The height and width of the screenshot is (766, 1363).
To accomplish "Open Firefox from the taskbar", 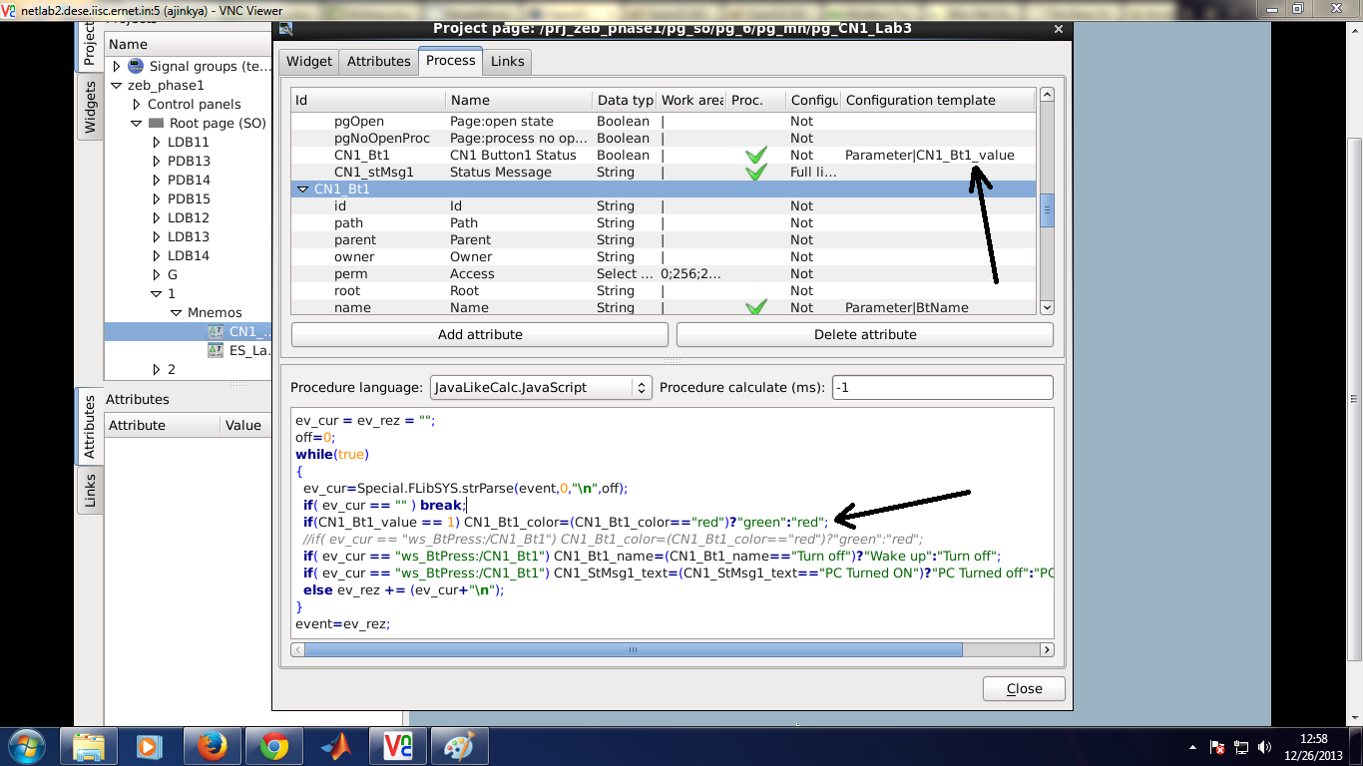I will (x=211, y=745).
